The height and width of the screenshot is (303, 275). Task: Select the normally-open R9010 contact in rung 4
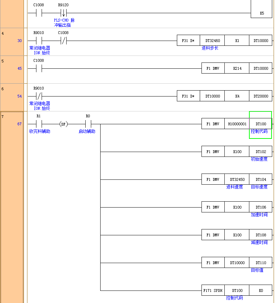(39, 41)
